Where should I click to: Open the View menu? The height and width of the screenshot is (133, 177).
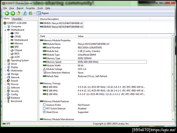(x=12, y=8)
